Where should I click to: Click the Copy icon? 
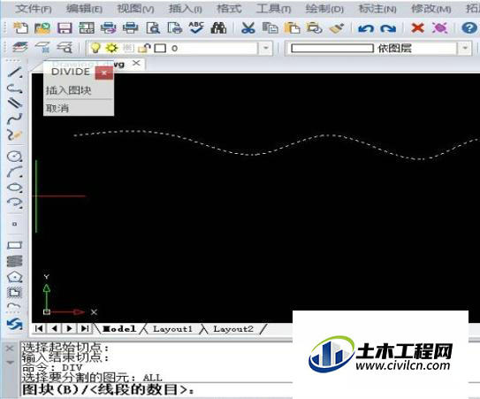point(270,28)
